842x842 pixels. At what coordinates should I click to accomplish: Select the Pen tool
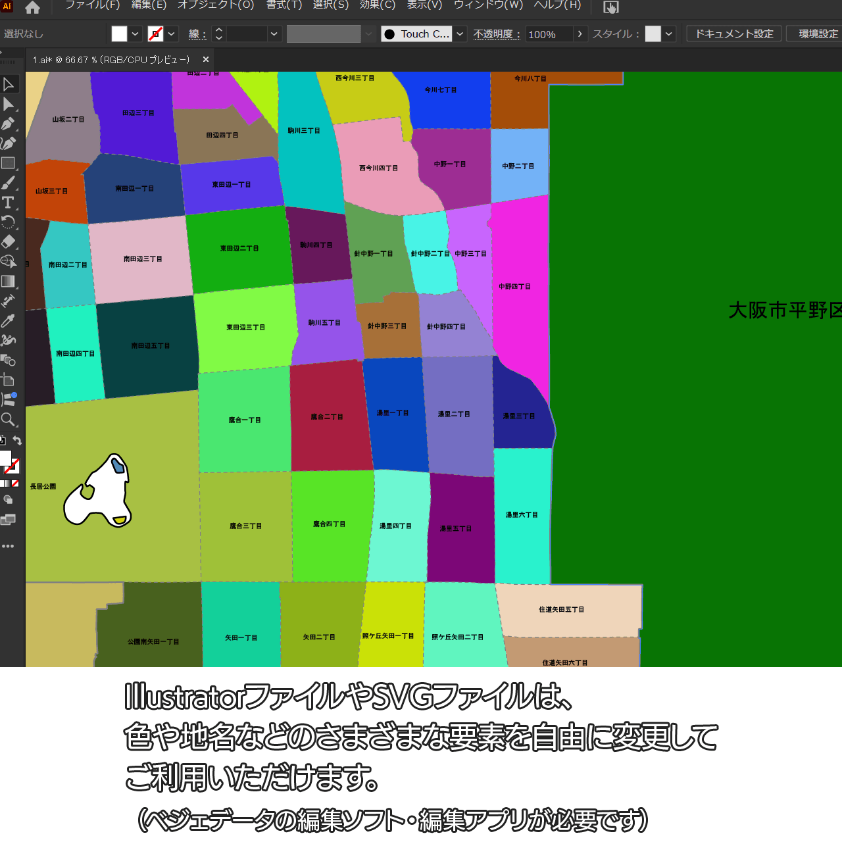pyautogui.click(x=9, y=124)
